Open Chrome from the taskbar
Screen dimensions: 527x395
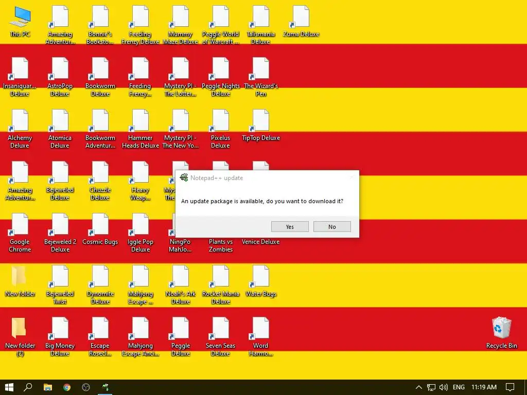pyautogui.click(x=67, y=387)
